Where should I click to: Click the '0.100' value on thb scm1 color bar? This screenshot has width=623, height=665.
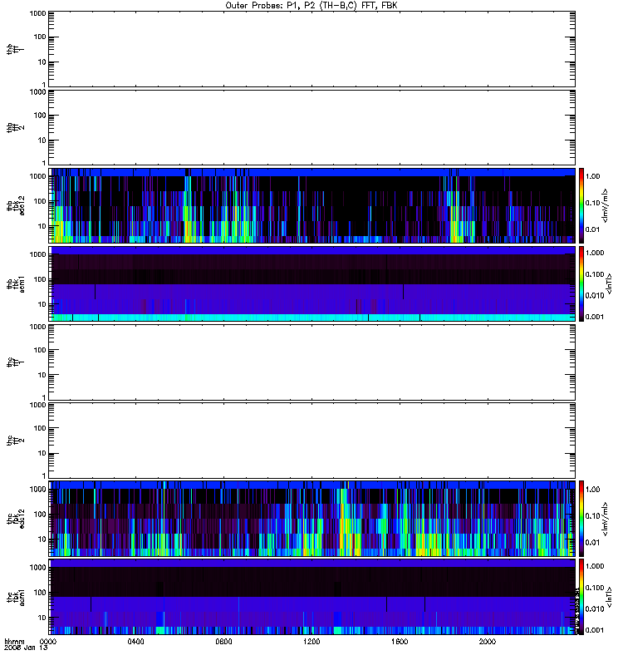point(595,274)
